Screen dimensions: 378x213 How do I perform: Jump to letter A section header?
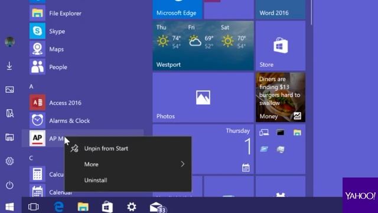coord(31,86)
